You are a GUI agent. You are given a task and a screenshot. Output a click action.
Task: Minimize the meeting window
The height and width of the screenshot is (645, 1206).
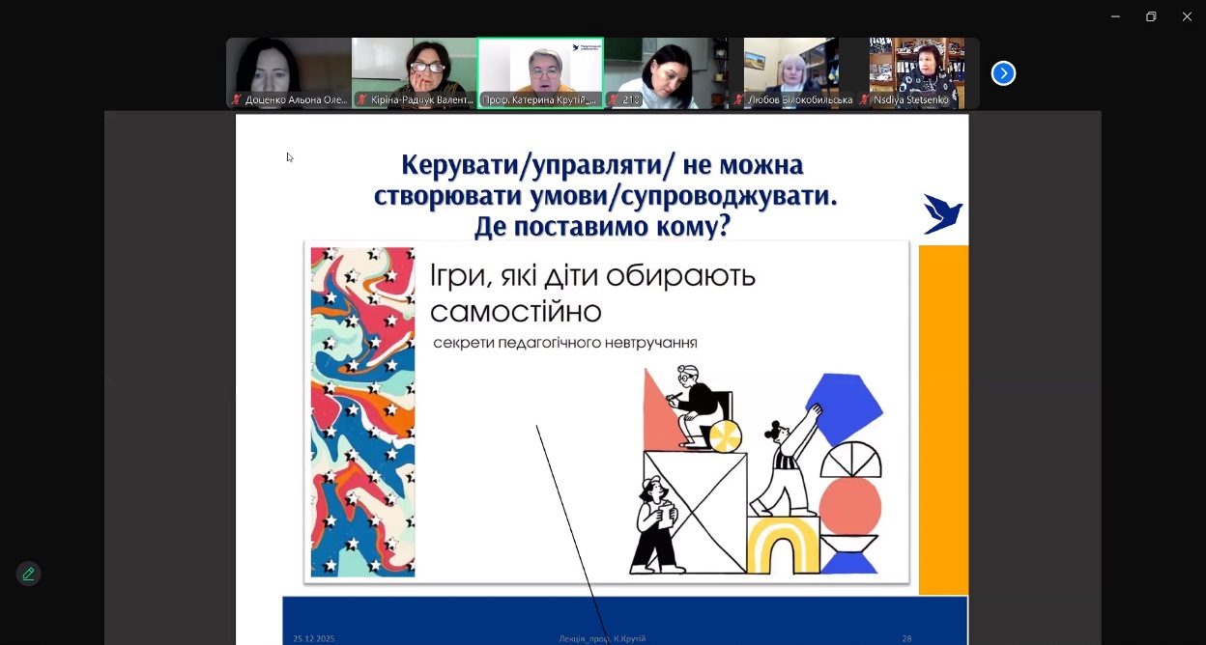coord(1115,16)
